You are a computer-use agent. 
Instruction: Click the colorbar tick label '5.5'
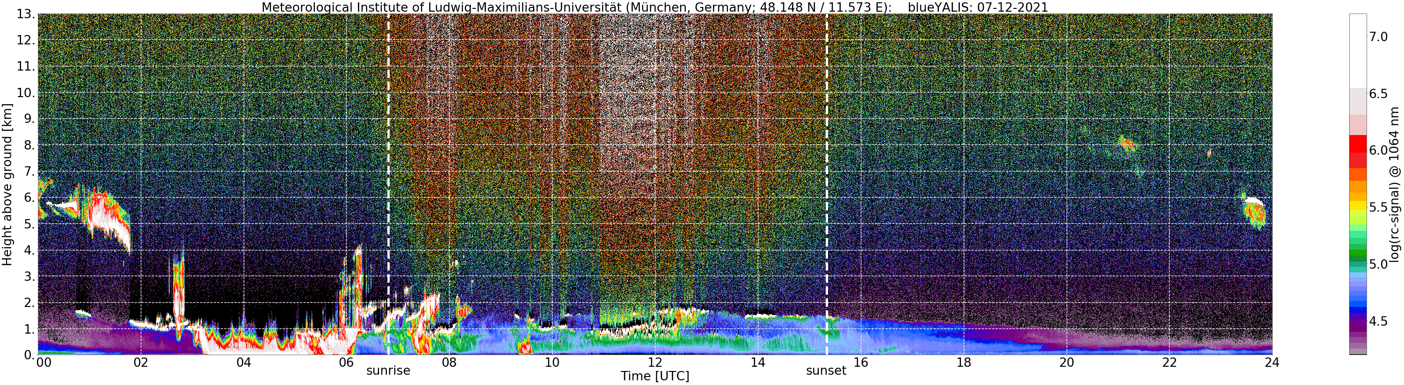1378,207
